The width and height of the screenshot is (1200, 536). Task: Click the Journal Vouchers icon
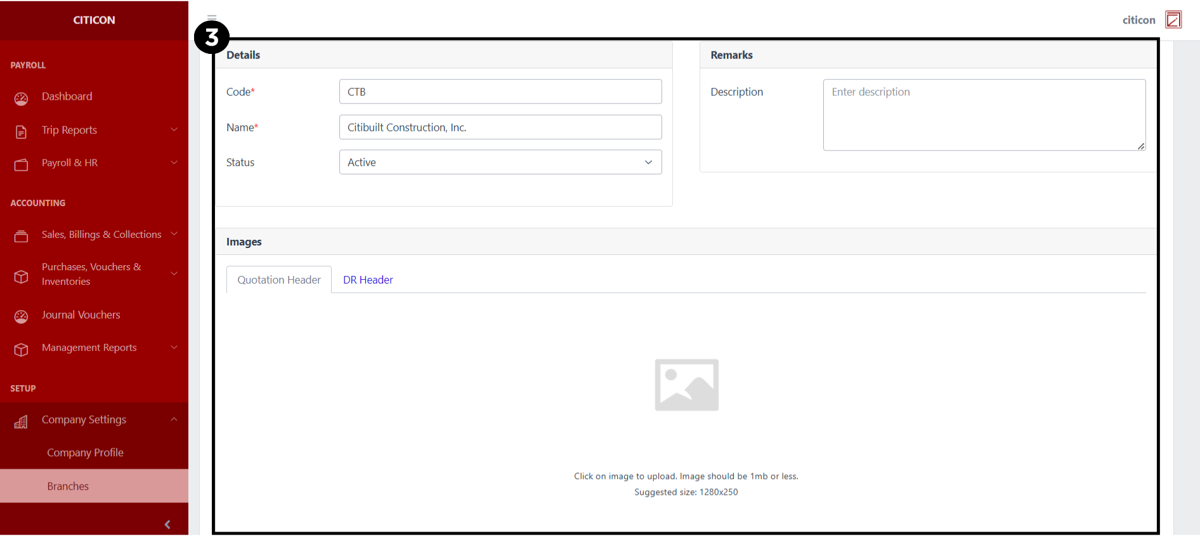(21, 316)
